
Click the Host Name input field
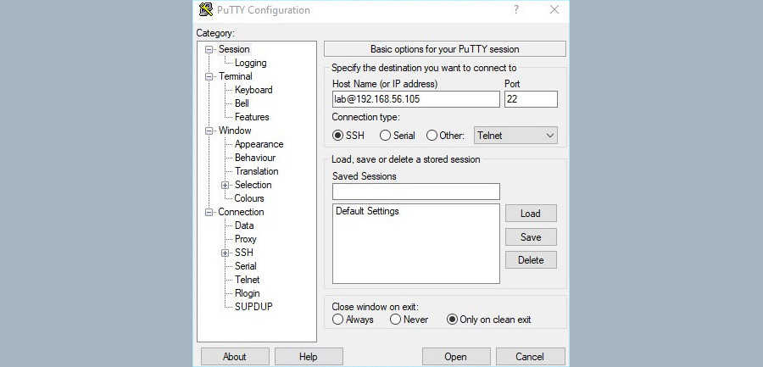(416, 99)
